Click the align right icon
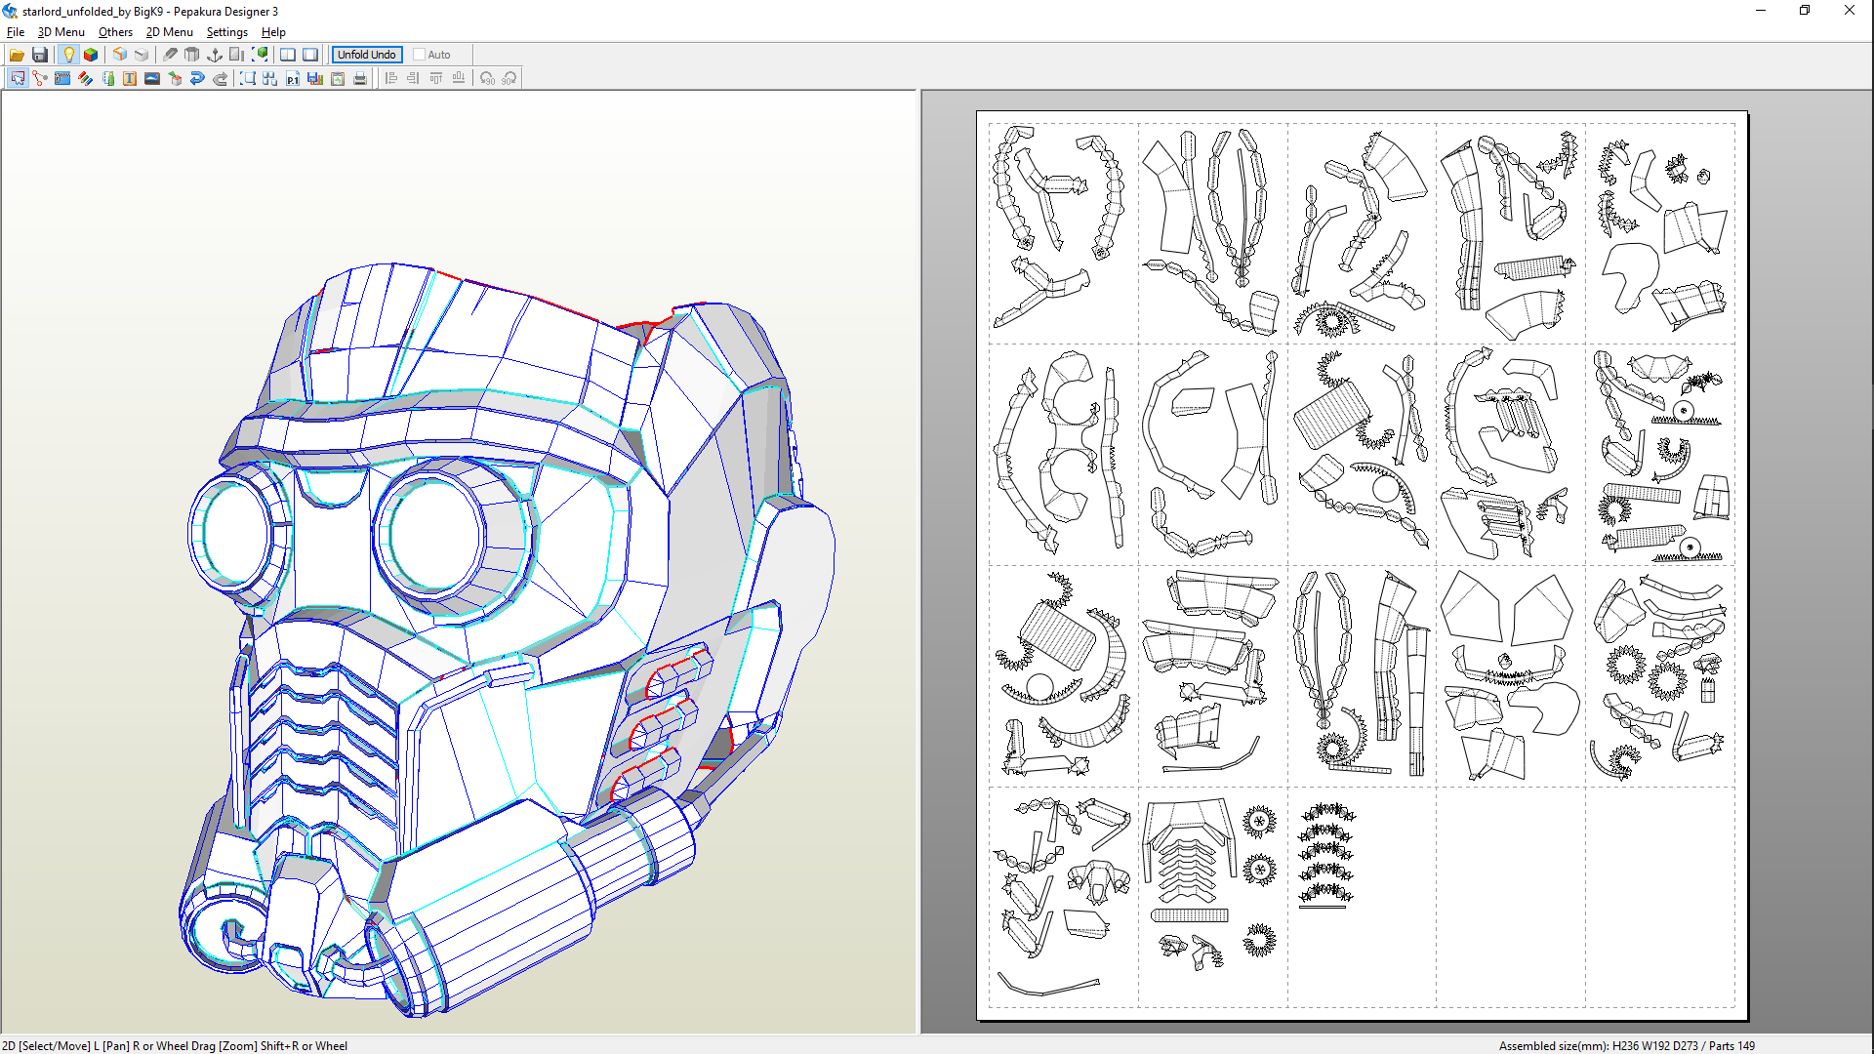The width and height of the screenshot is (1874, 1054). click(413, 78)
